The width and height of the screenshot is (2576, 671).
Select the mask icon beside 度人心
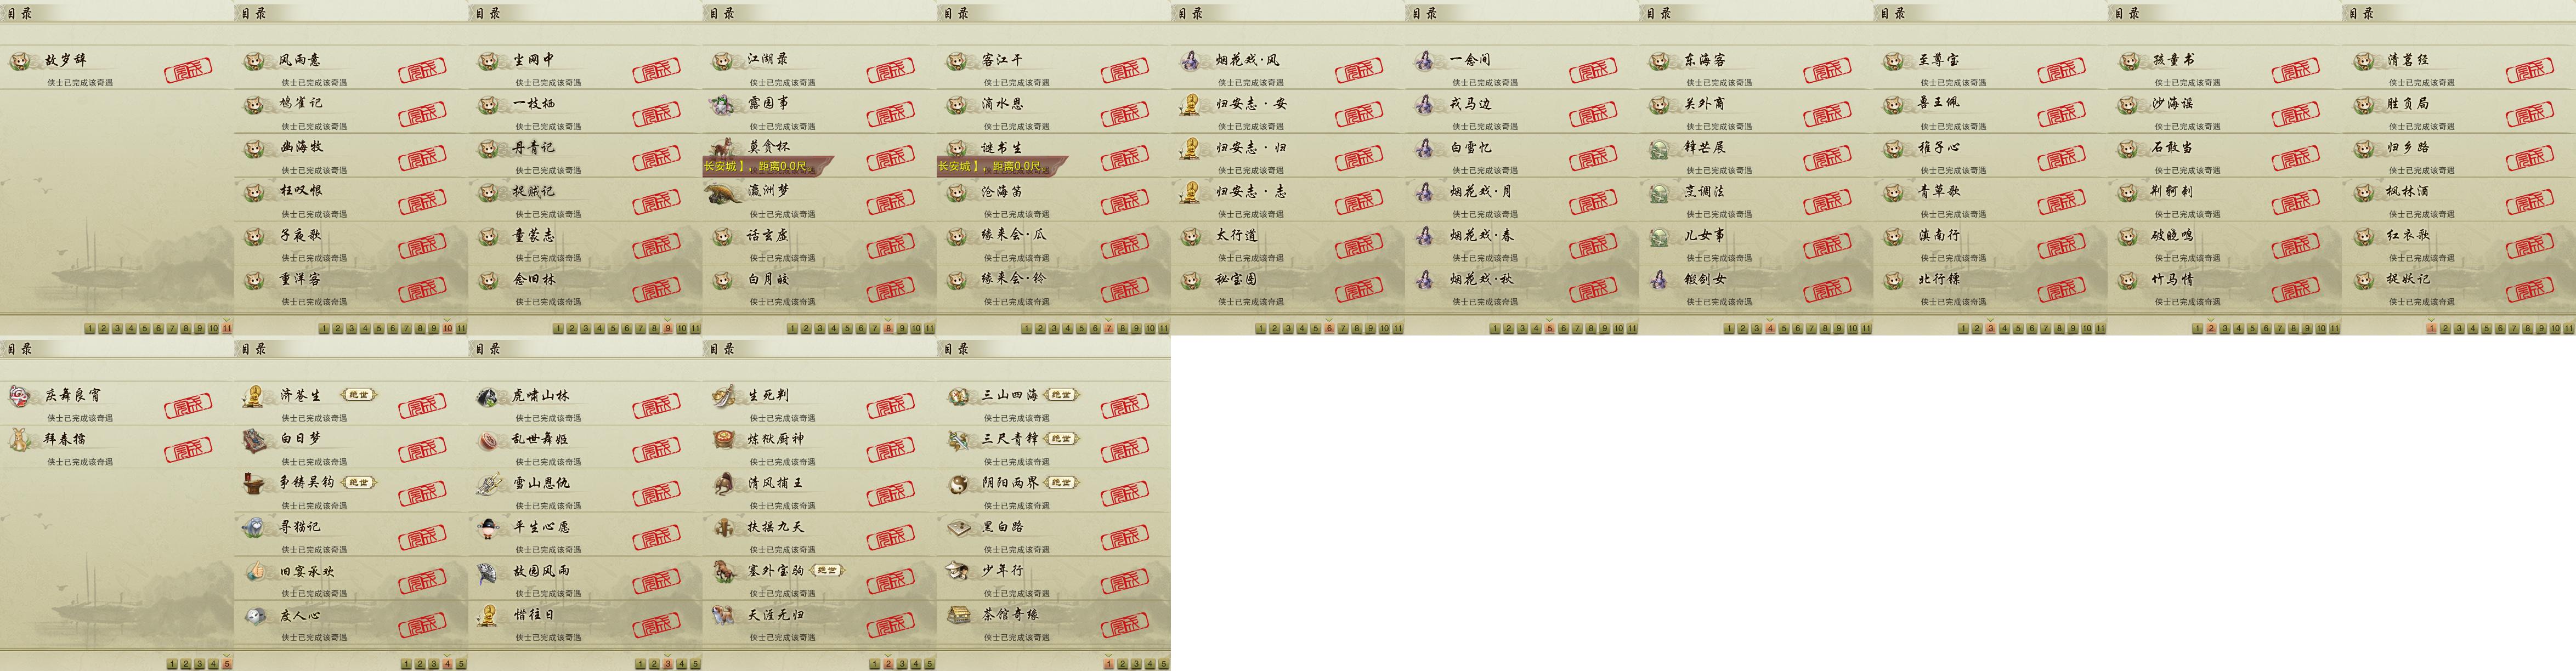(x=255, y=615)
